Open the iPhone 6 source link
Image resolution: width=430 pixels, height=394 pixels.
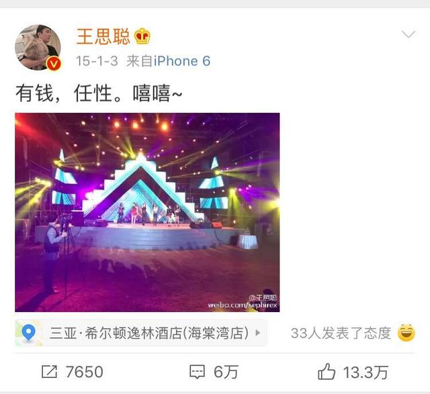[182, 61]
